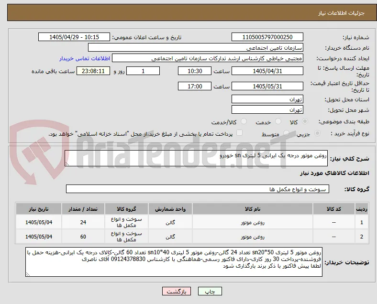Click the remaining time 23:08:11 field
The width and height of the screenshot is (377, 304).
pyautogui.click(x=93, y=71)
